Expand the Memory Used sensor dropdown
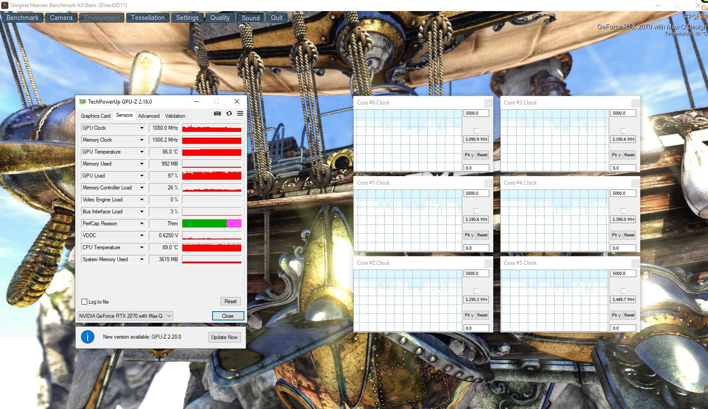Image resolution: width=708 pixels, height=409 pixels. [x=142, y=164]
